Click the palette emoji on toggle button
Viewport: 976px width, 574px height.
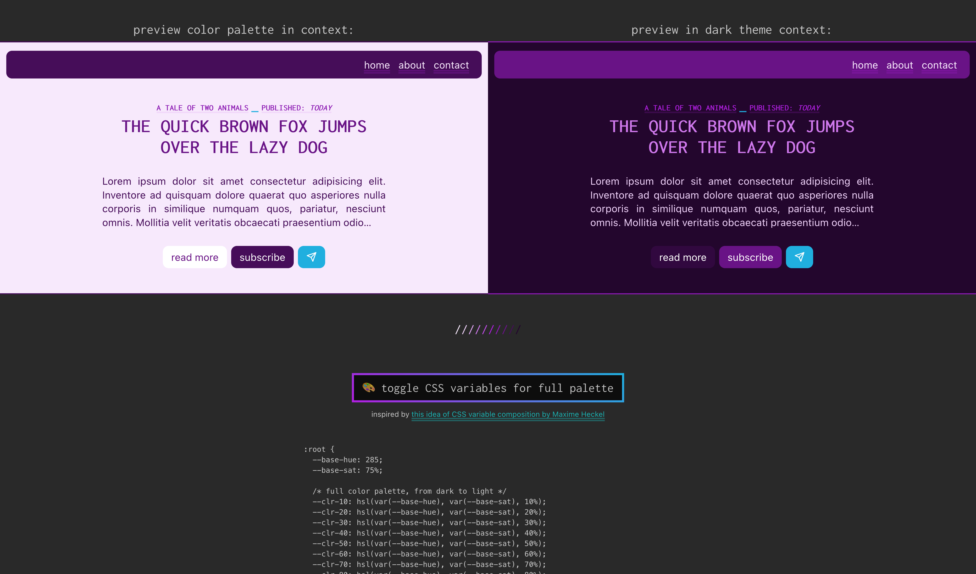[x=368, y=387]
